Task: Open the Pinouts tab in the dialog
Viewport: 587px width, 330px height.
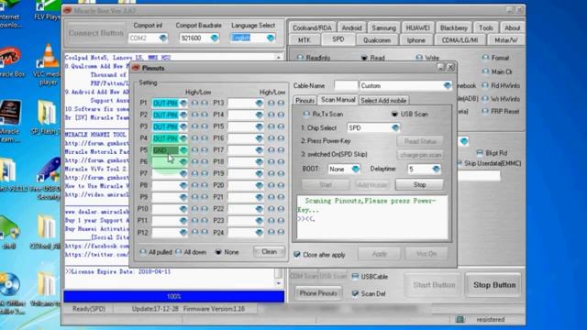Action: coord(305,100)
